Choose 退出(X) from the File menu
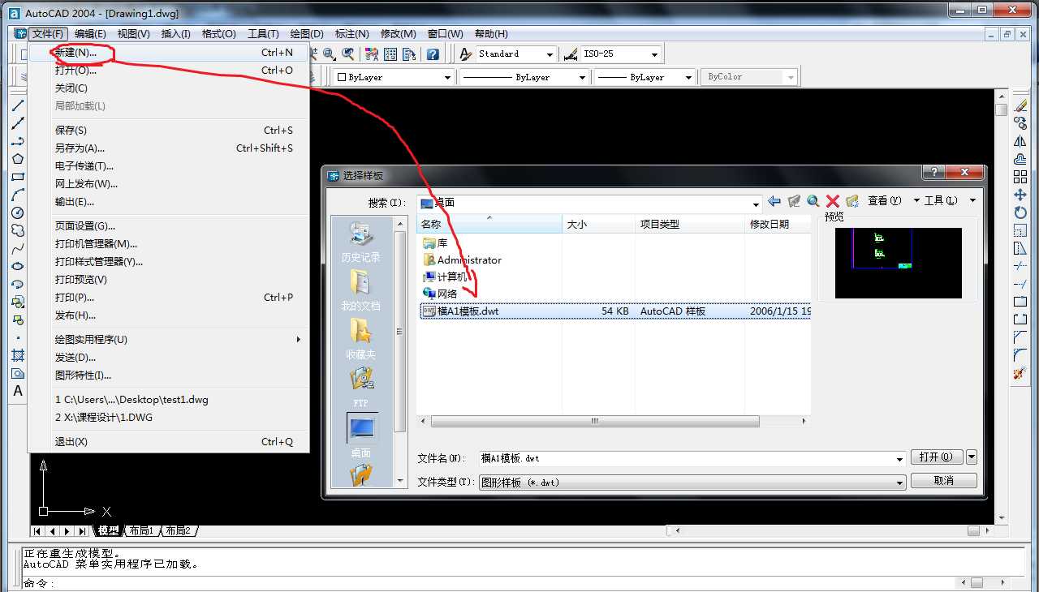1039x592 pixels. point(169,442)
